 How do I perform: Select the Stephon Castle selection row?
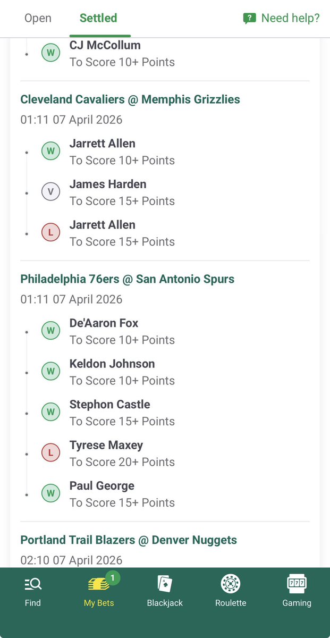(165, 413)
